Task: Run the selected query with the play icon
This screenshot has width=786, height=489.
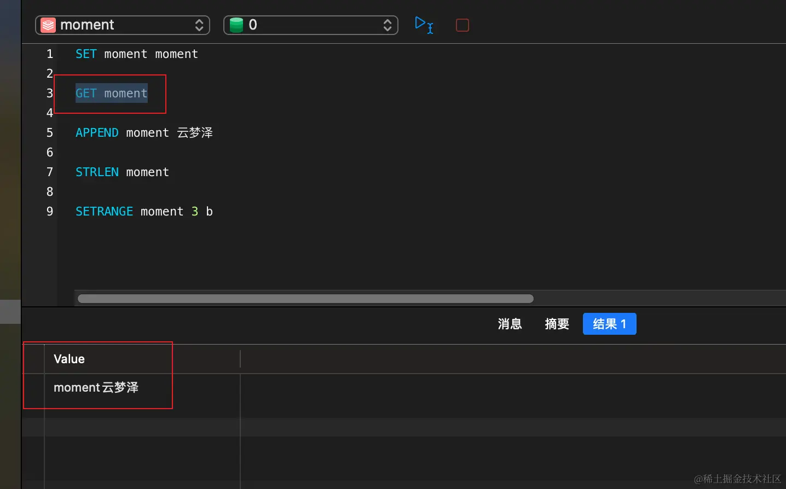Action: (424, 25)
